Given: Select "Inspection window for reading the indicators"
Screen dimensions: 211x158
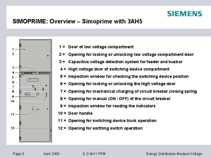Looking at the screenshot, I should tap(112, 106).
